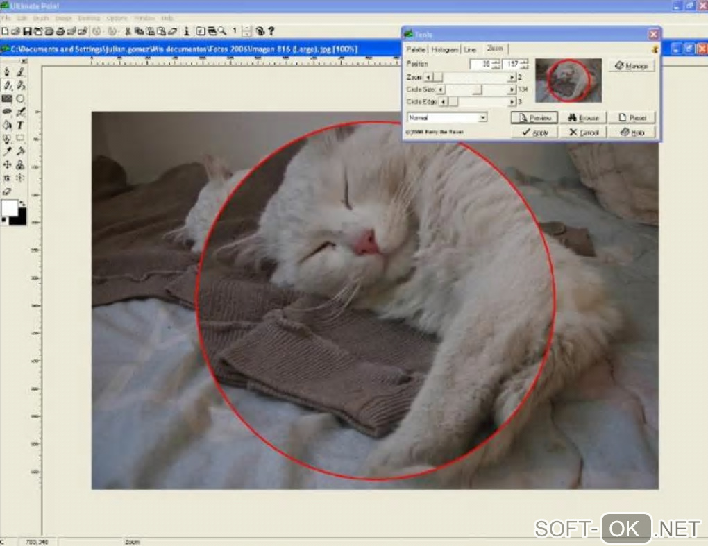Image resolution: width=708 pixels, height=546 pixels.
Task: Select the Text tool 'T'
Action: (x=20, y=125)
